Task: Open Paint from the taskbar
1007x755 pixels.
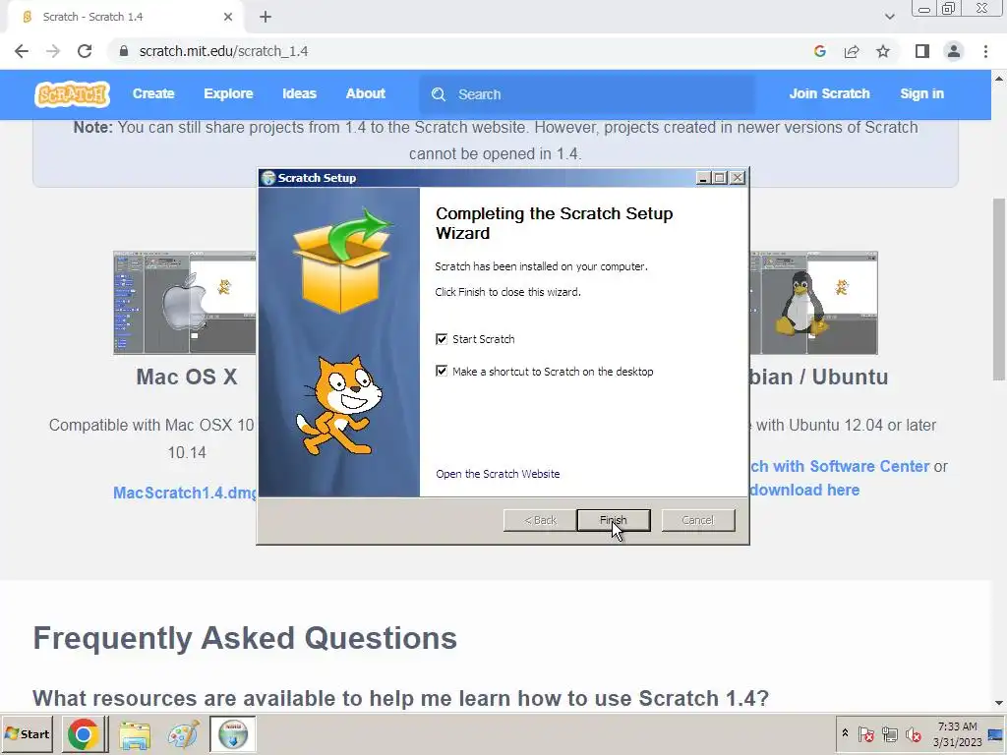Action: click(x=183, y=734)
